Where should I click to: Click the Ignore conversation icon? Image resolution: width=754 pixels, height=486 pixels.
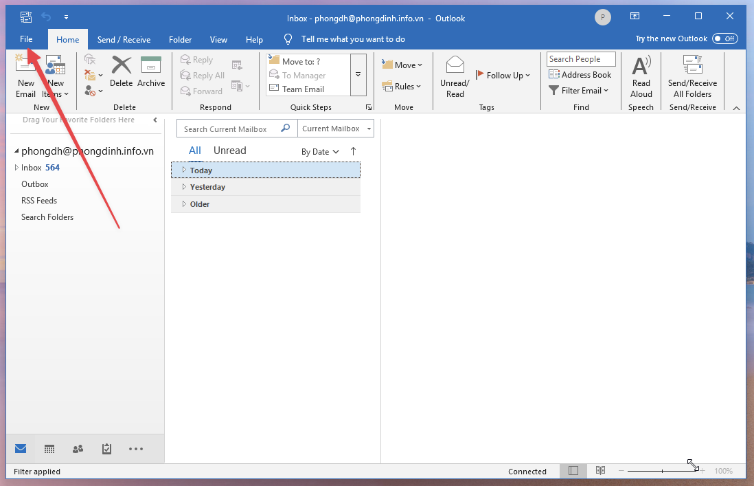point(90,59)
